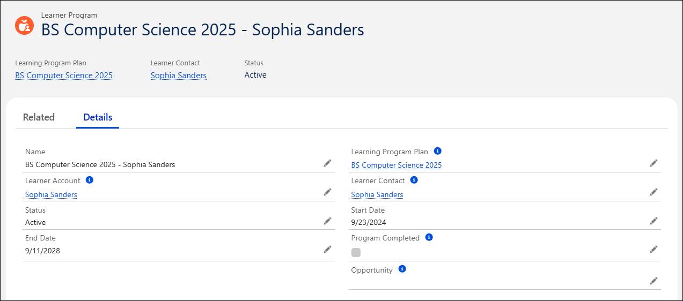
Task: Switch to the Related tab
Action: 39,117
